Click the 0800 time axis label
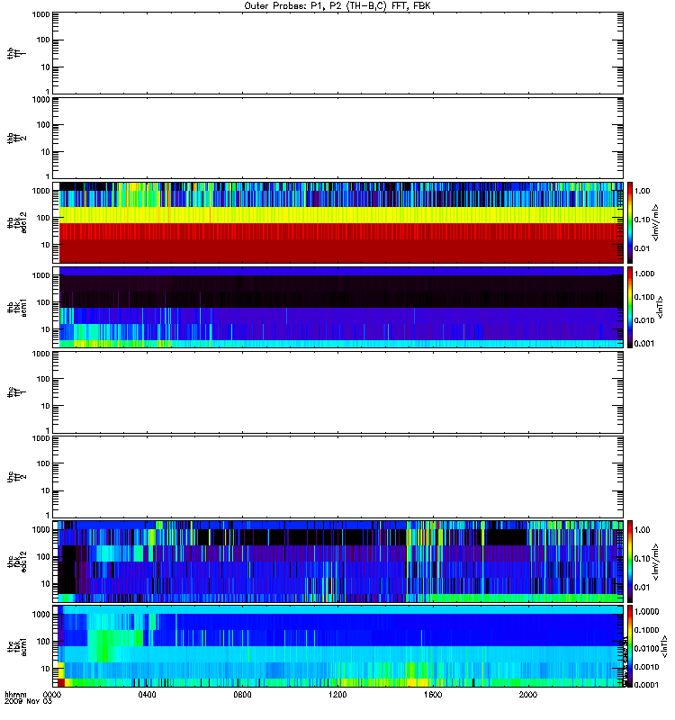The width and height of the screenshot is (675, 720). [242, 695]
